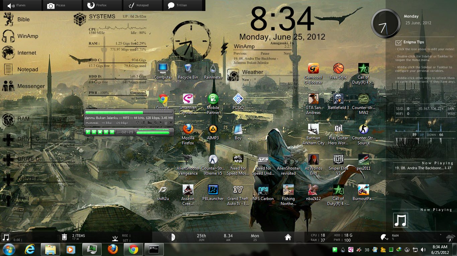Launch Assassin Creed shortcut
Viewport: 457px width, 256px height.
click(x=188, y=195)
